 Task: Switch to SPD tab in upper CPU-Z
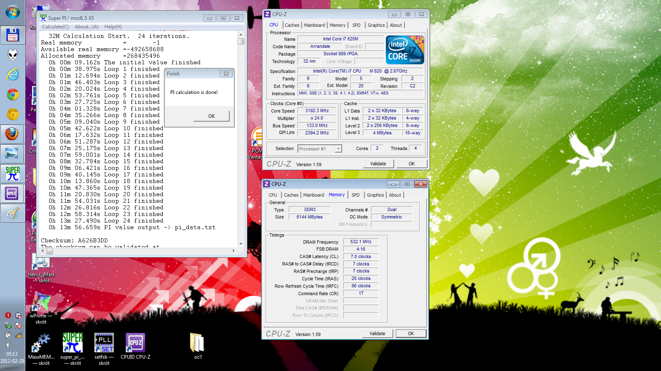356,25
